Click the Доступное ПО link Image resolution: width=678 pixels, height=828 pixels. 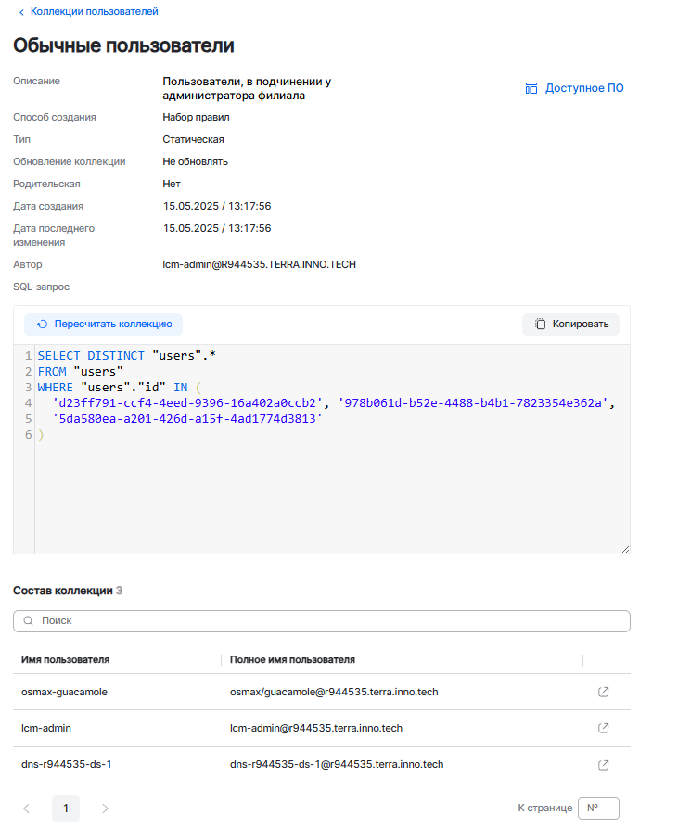pyautogui.click(x=574, y=88)
